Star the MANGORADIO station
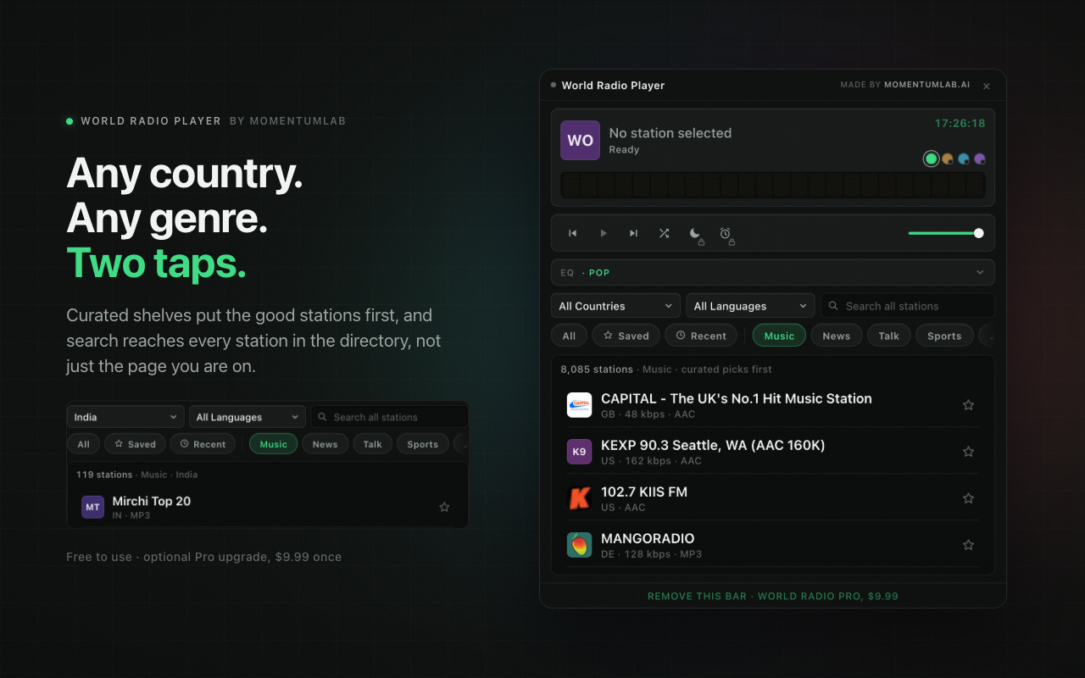The width and height of the screenshot is (1085, 678). pyautogui.click(x=968, y=545)
